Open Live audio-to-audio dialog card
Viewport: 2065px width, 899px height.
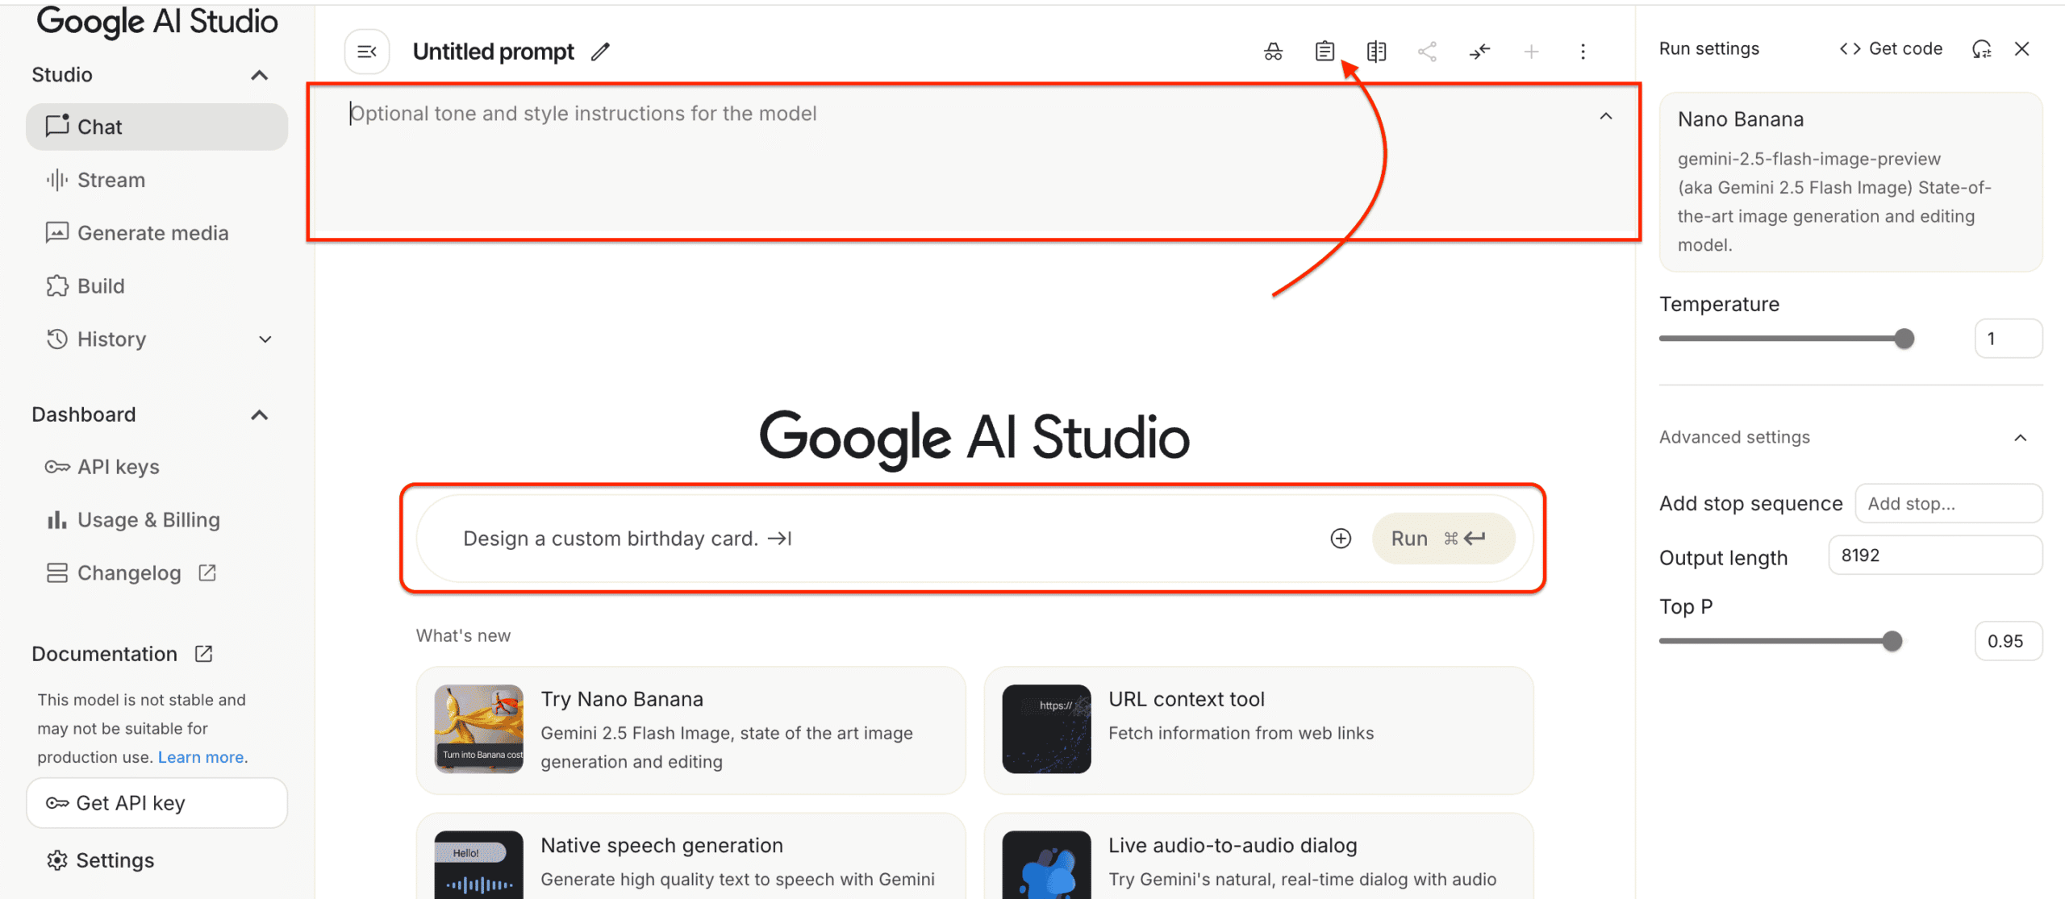click(x=1258, y=856)
